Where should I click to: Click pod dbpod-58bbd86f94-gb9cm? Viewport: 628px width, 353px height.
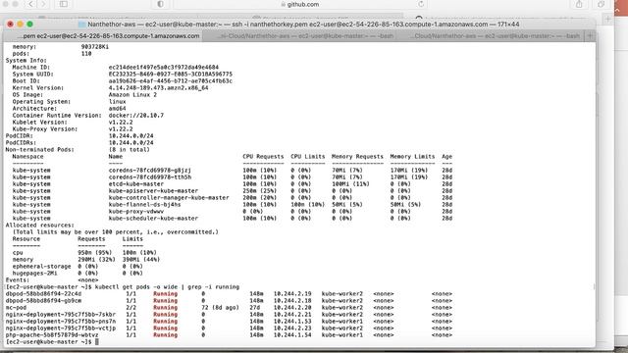tap(43, 301)
